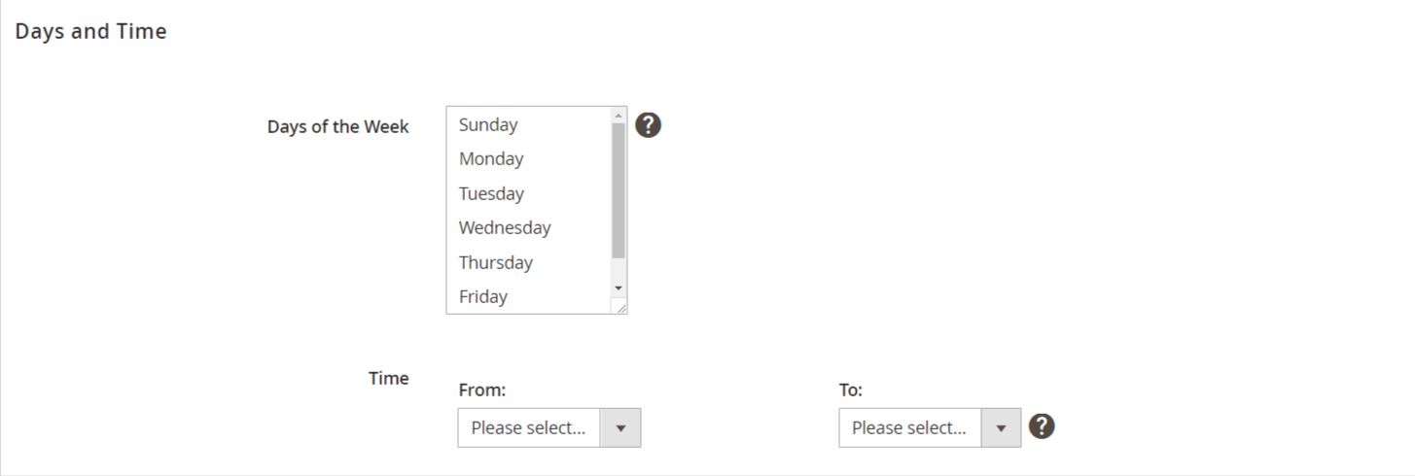Click the up arrow of the days list scrollbar

point(619,115)
